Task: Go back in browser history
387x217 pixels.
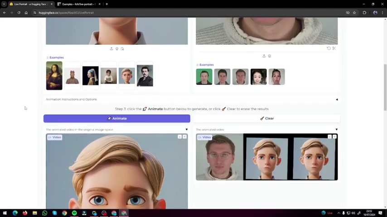Action: tap(5, 13)
